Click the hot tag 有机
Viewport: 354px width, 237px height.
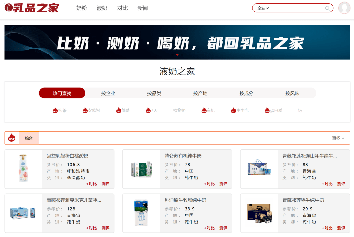208,110
